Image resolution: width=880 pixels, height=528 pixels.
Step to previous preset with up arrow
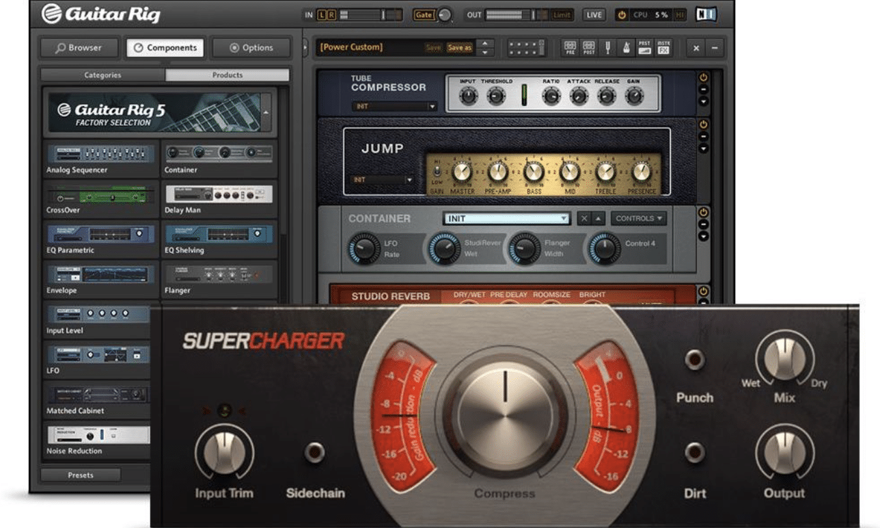[484, 44]
